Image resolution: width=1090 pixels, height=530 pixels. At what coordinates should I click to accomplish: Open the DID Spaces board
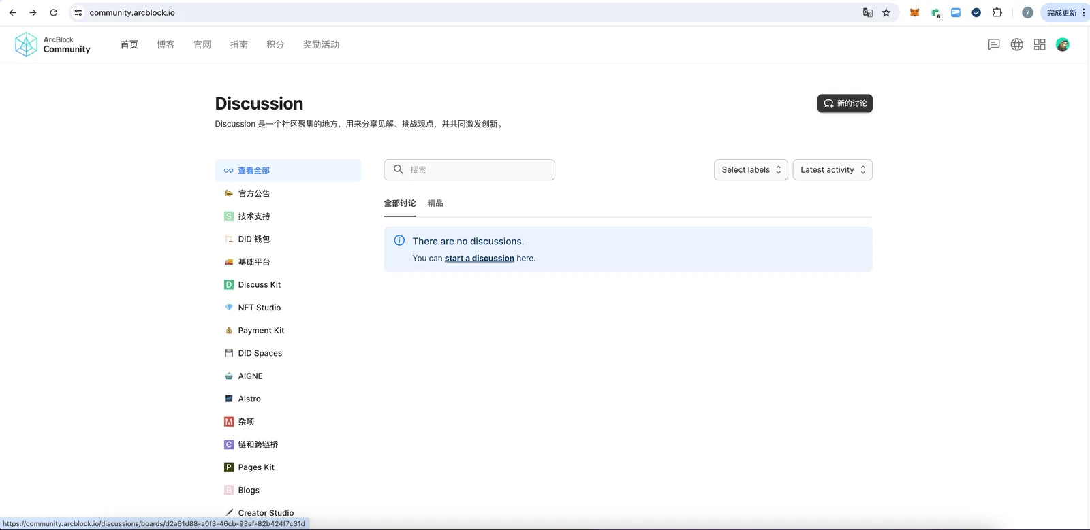click(288, 353)
